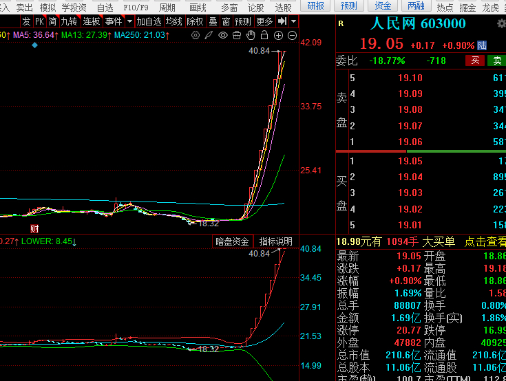Open the 选股 stock picker menu
This screenshot has width=506, height=381.
coord(283,7)
